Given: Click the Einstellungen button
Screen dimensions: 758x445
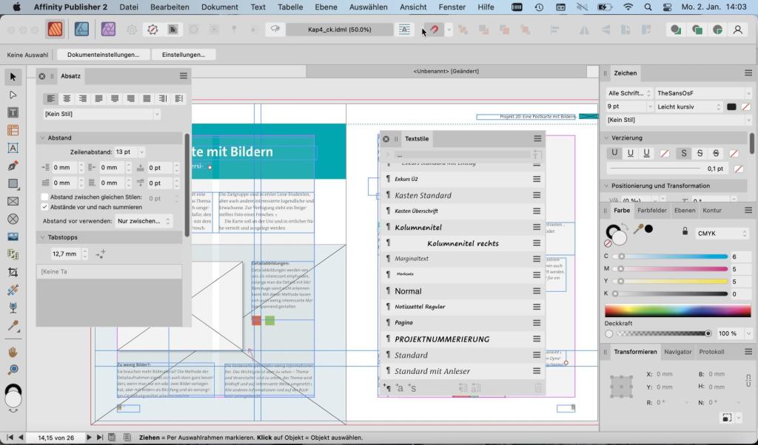Looking at the screenshot, I should pos(184,54).
